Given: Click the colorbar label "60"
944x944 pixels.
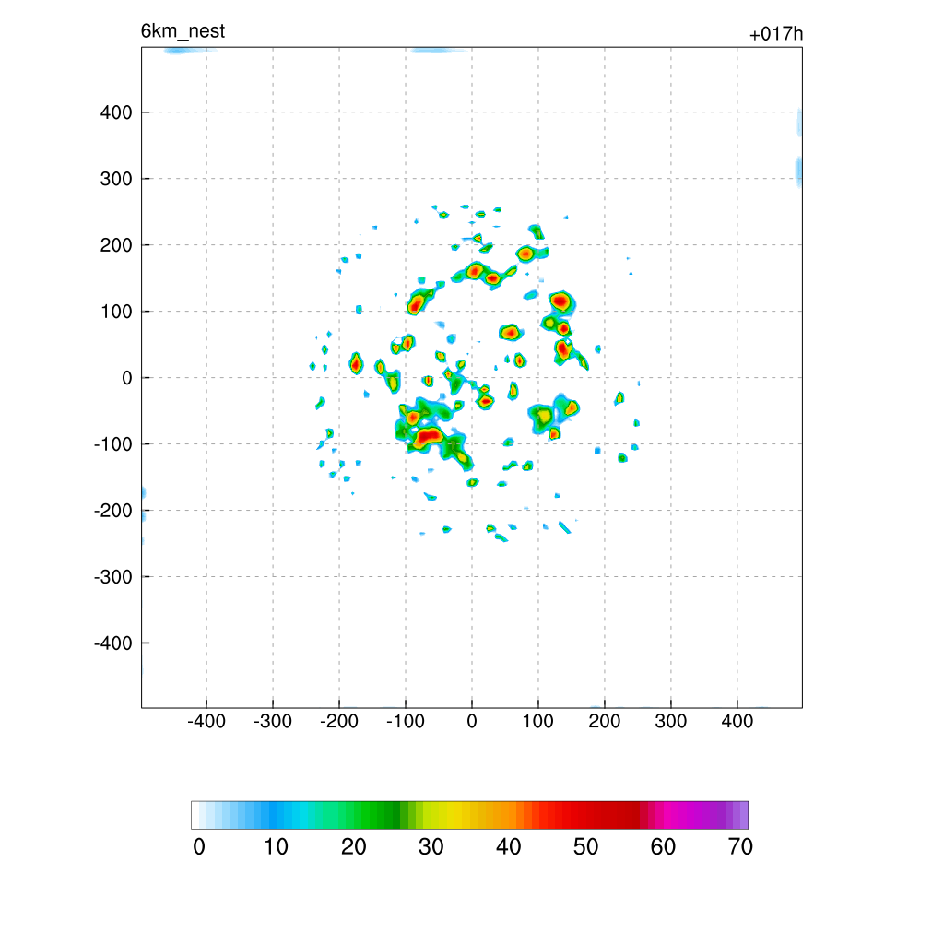Looking at the screenshot, I should pyautogui.click(x=663, y=847).
